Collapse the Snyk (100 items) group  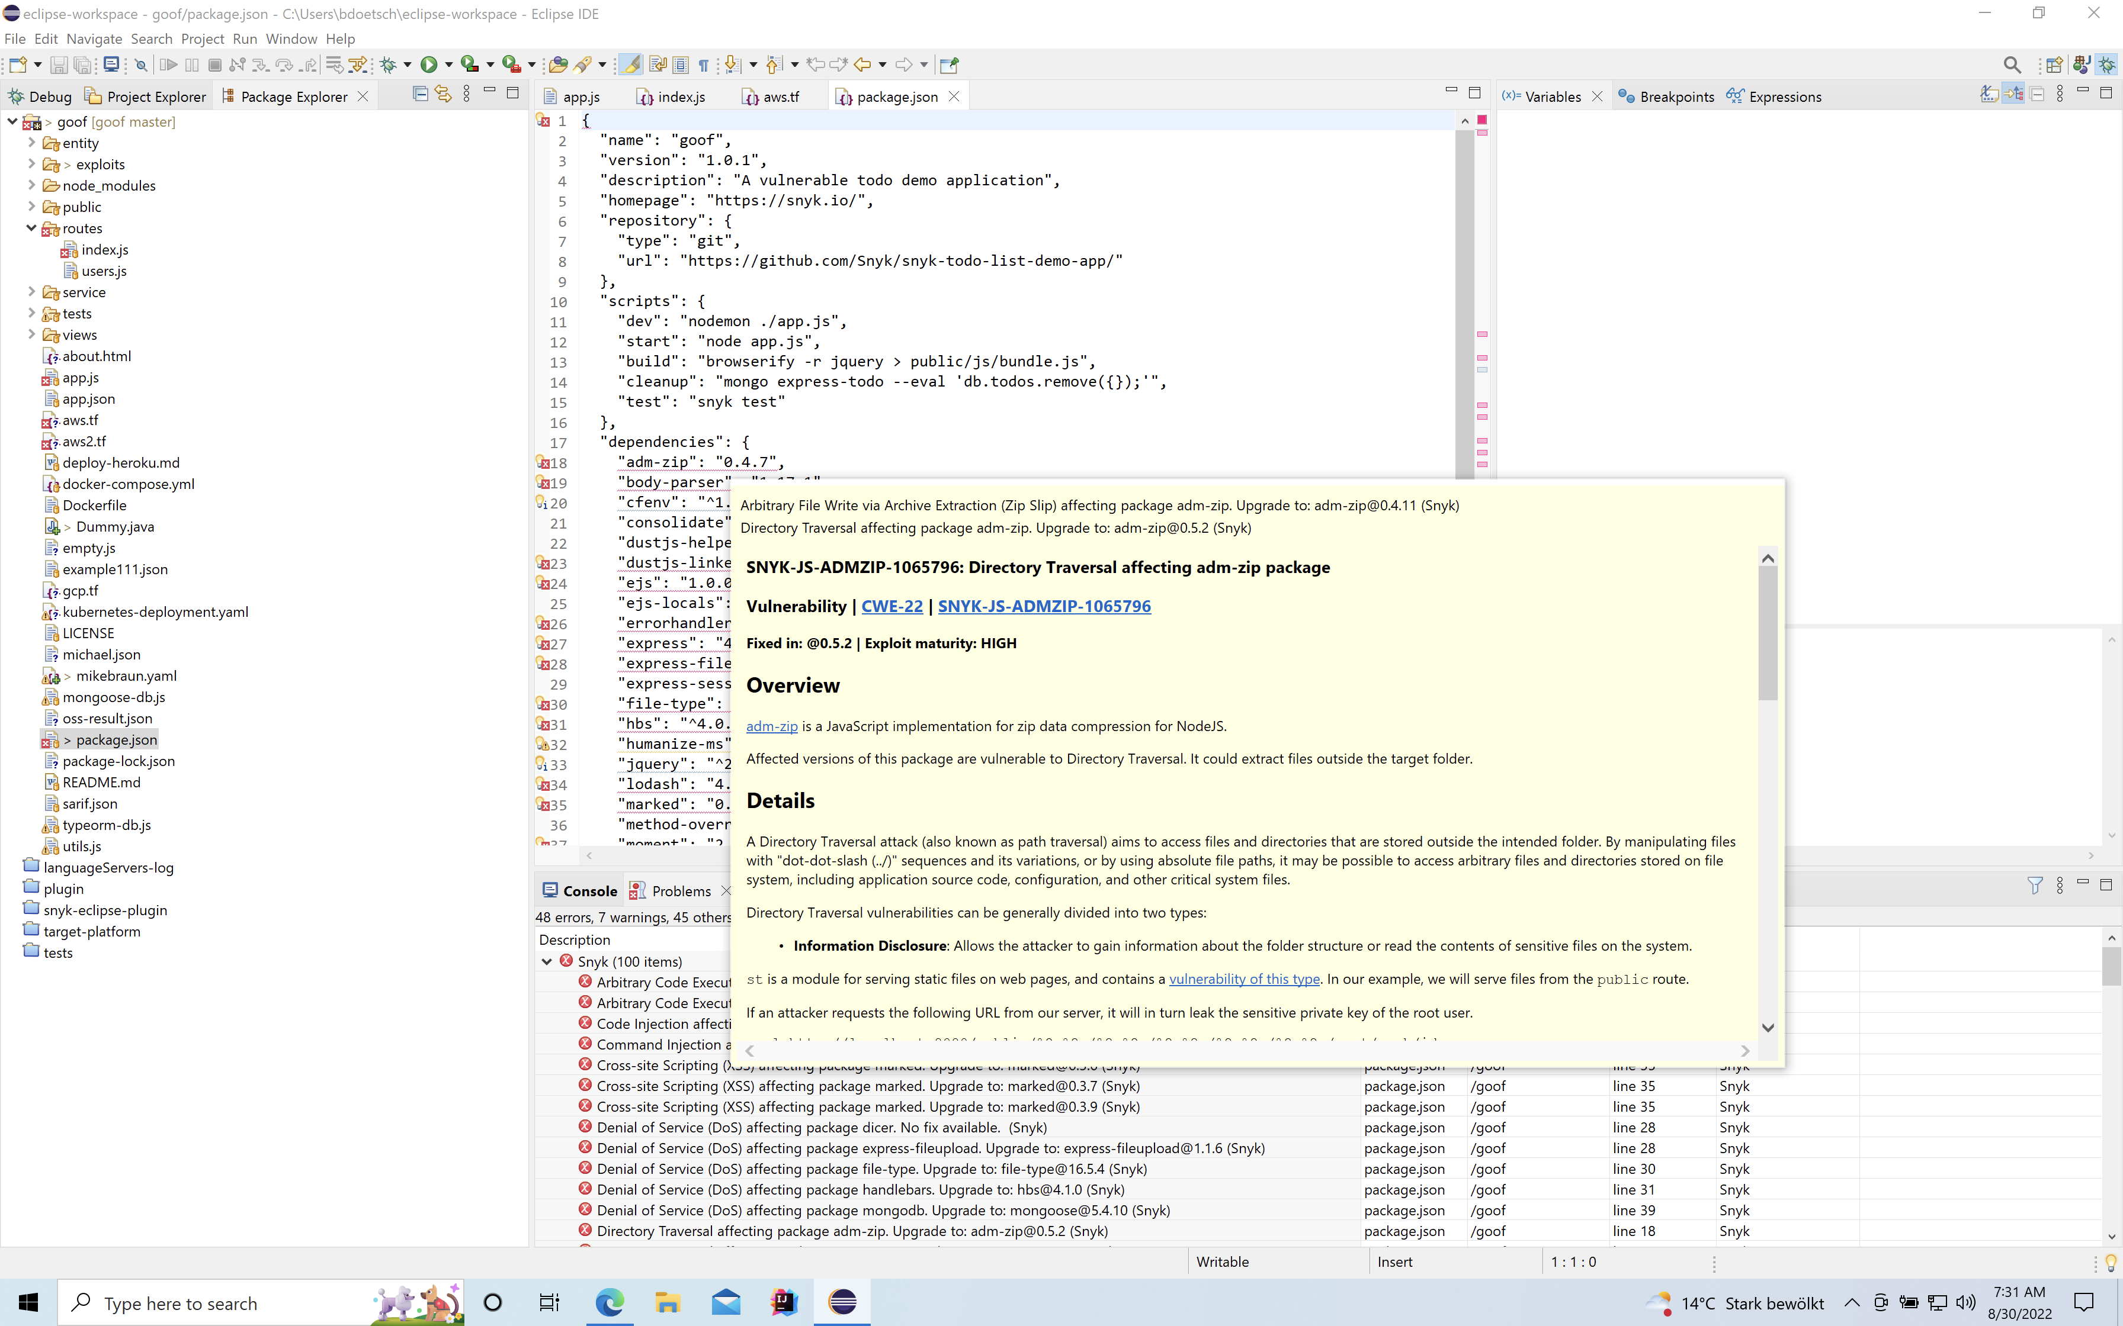tap(547, 961)
